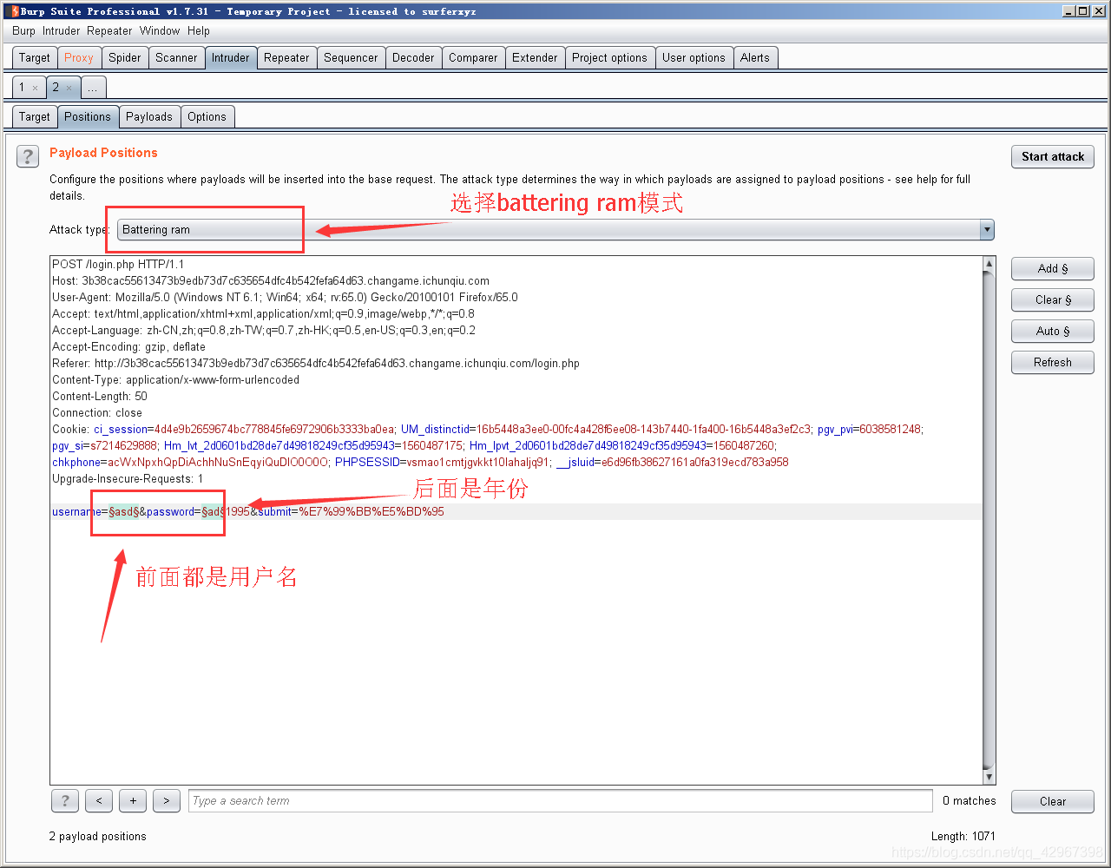Click the POST /login.php request line
1111x868 pixels.
click(x=118, y=264)
